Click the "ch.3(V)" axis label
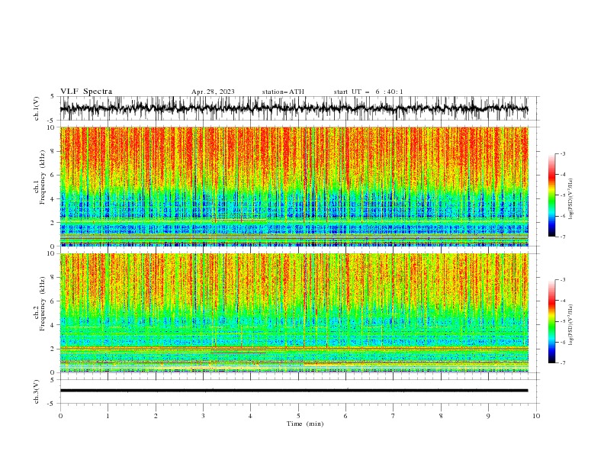 (x=37, y=391)
